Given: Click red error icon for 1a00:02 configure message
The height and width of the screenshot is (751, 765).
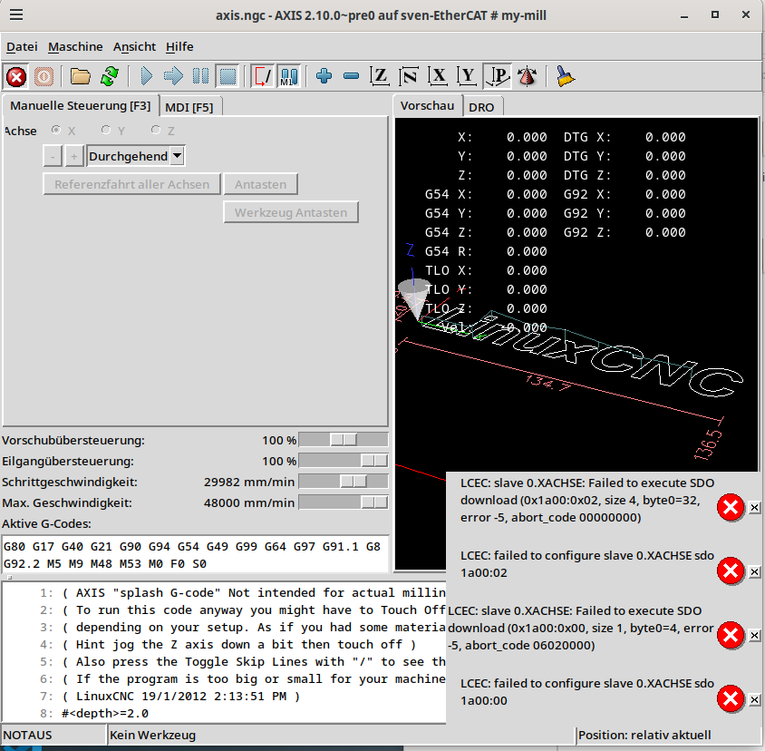Looking at the screenshot, I should (731, 571).
